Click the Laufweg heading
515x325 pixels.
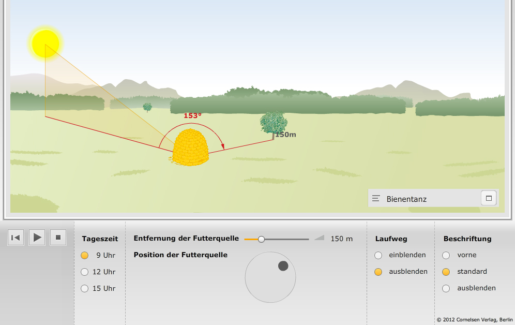[x=391, y=239]
